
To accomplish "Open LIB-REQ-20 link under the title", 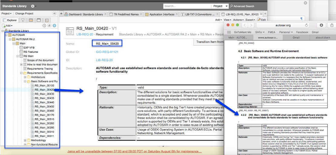I will (85, 34).
